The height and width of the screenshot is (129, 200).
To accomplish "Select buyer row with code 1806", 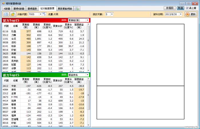I will coord(43,64).
